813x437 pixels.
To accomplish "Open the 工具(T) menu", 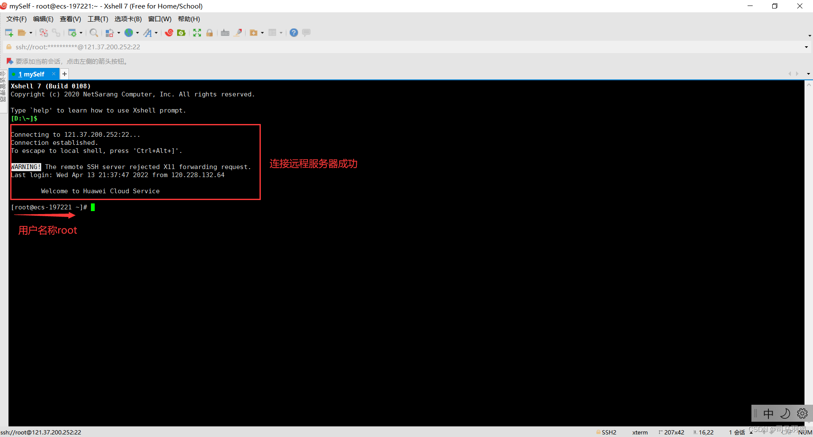I will tap(98, 19).
